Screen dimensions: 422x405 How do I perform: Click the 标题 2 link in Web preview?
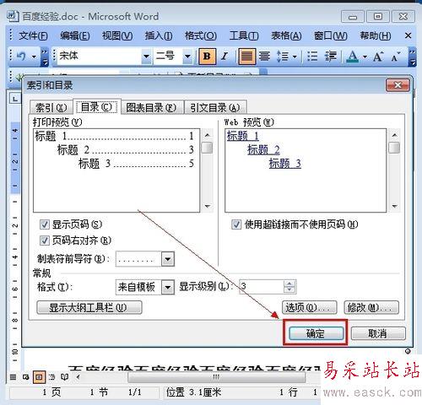click(263, 149)
